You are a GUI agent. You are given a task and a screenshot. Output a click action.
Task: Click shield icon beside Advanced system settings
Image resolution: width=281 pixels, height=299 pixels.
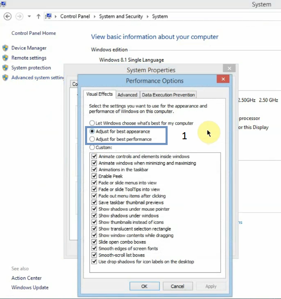(5, 78)
